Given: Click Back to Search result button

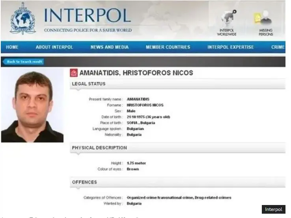Looking at the screenshot, I should (24, 62).
